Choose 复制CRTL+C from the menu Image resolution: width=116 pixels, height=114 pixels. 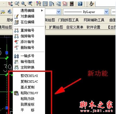(x=29, y=82)
